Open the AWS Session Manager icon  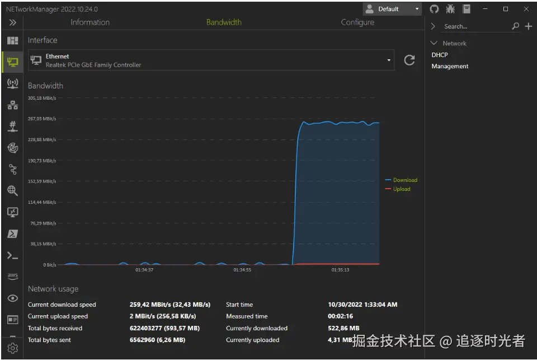(x=13, y=277)
